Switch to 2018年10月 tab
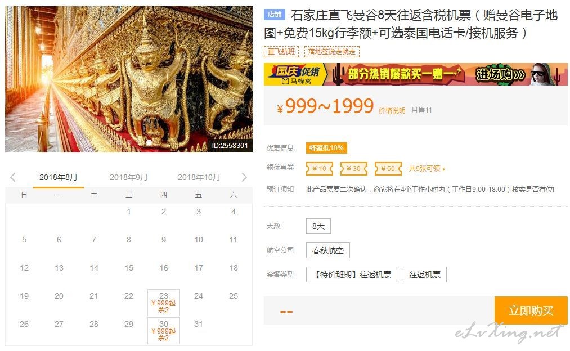Screen dimensions: 570x351 point(199,177)
